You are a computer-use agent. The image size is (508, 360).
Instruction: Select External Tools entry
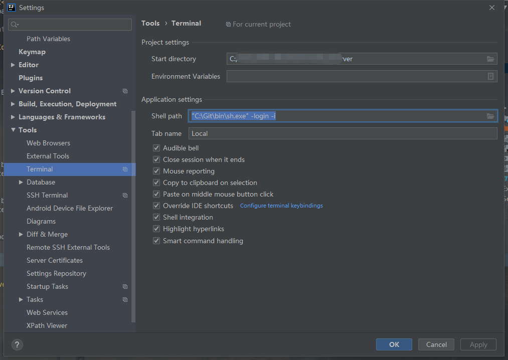48,156
